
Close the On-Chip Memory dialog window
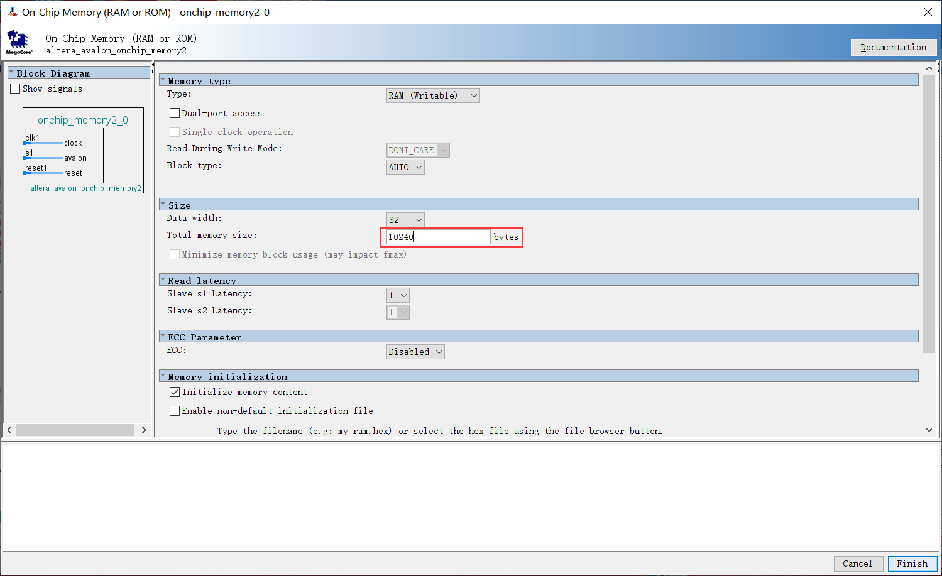pyautogui.click(x=928, y=12)
